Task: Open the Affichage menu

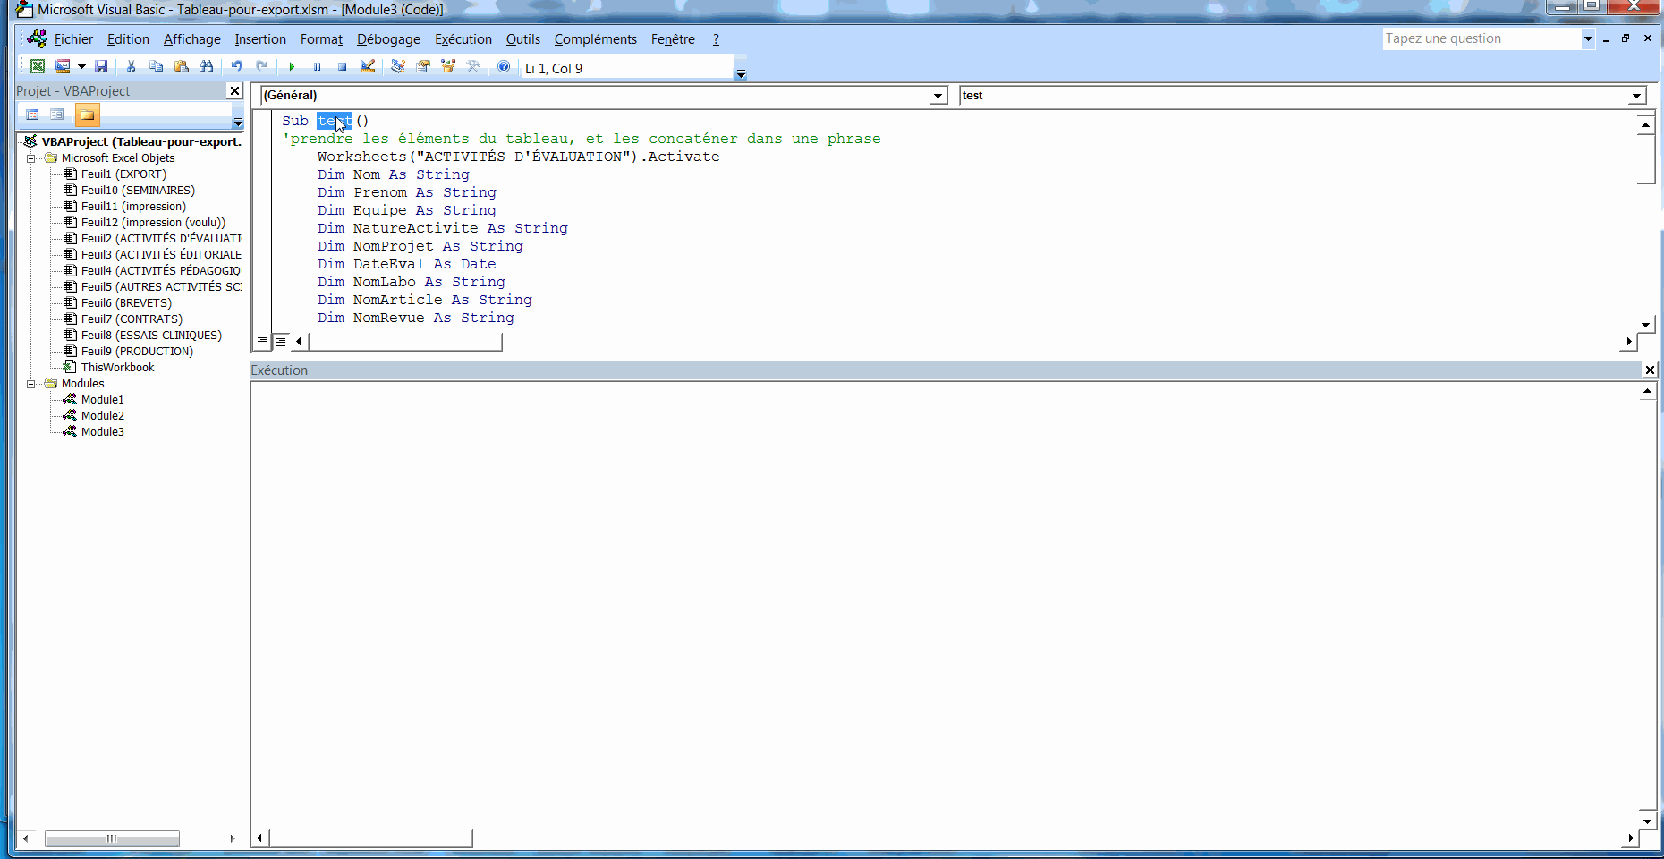Action: coord(191,39)
